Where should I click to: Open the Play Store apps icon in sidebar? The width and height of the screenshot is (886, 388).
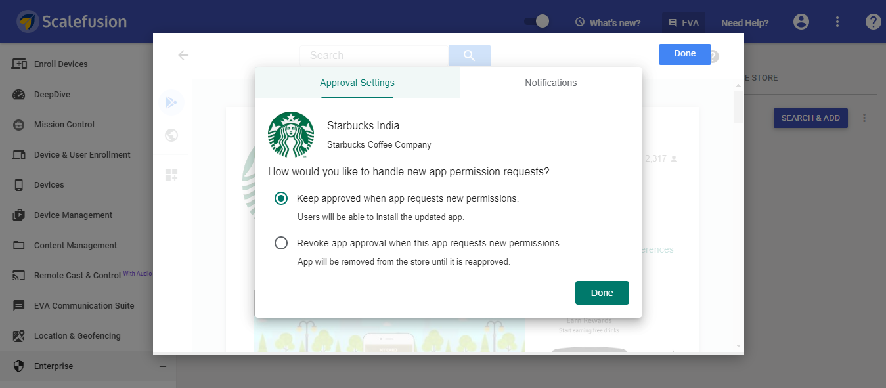(171, 102)
